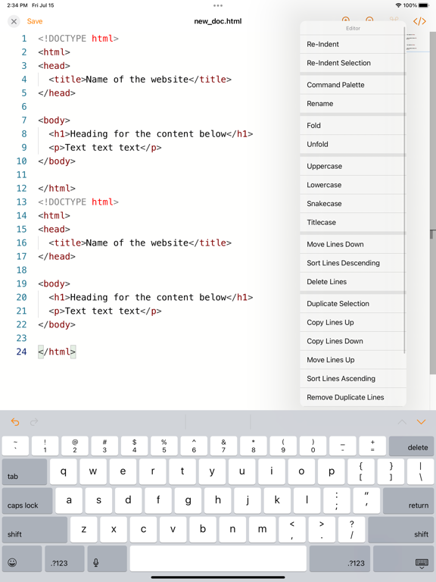Tap the microphone dictation key
Image resolution: width=436 pixels, height=582 pixels.
(96, 563)
